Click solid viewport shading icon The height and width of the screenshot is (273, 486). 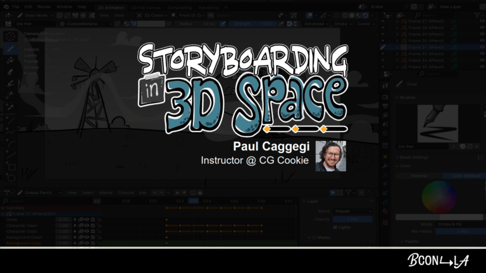pos(352,15)
